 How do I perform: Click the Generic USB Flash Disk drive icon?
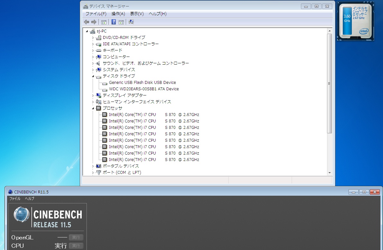point(105,83)
